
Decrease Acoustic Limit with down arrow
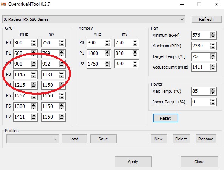point(213,69)
